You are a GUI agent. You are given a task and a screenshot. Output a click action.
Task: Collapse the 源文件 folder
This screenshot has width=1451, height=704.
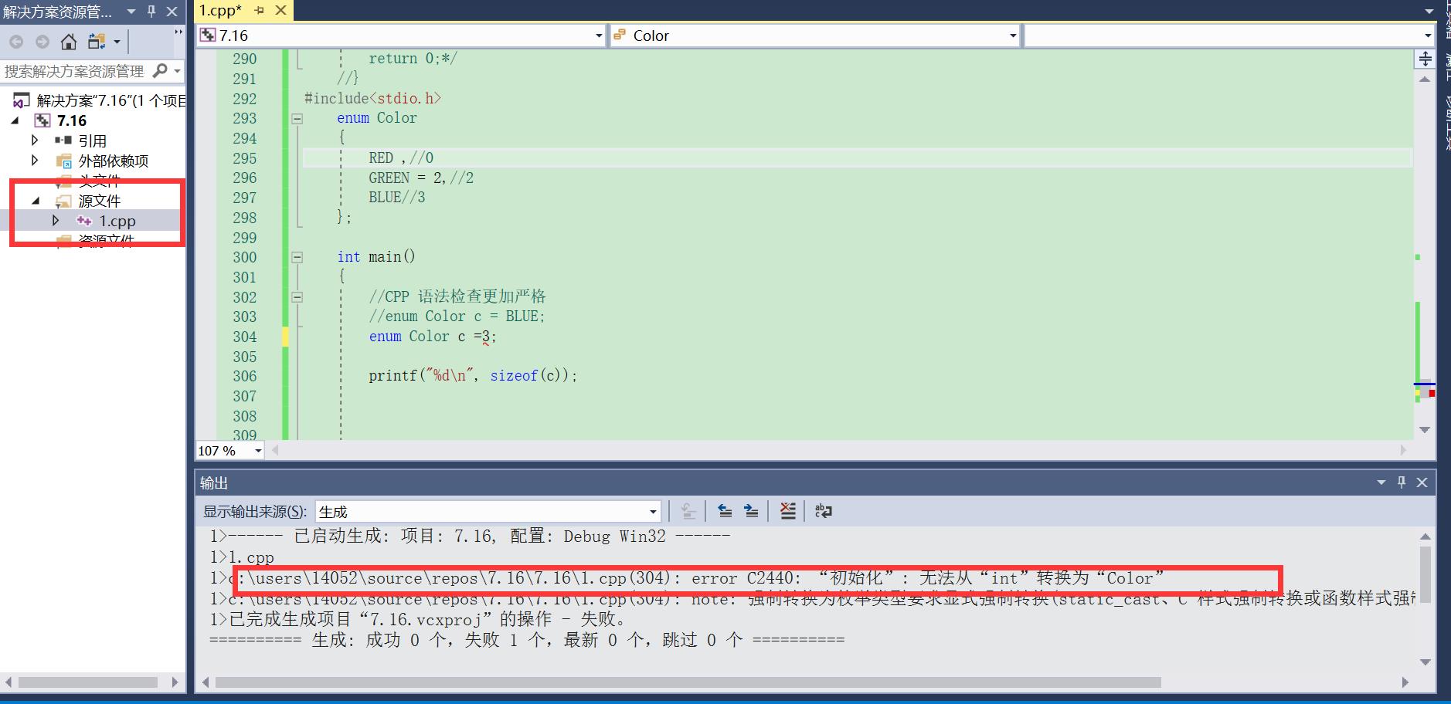(36, 201)
